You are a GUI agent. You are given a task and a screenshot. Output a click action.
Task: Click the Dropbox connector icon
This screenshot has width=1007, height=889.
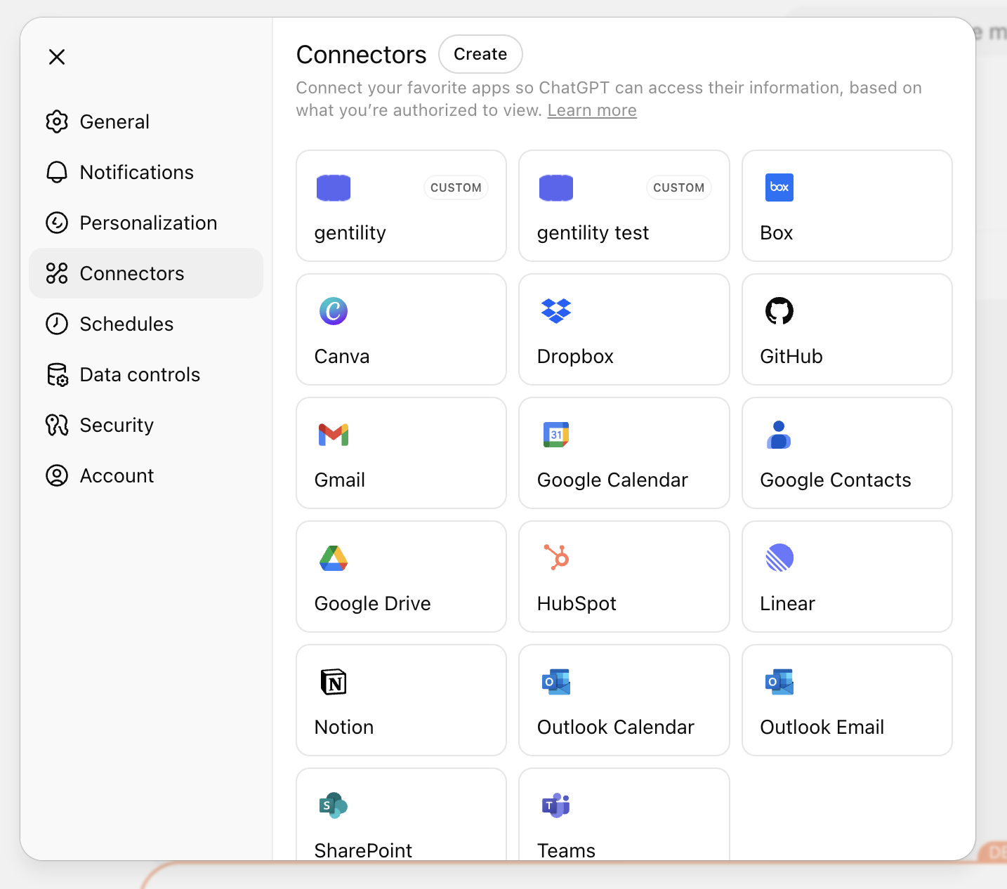[556, 311]
